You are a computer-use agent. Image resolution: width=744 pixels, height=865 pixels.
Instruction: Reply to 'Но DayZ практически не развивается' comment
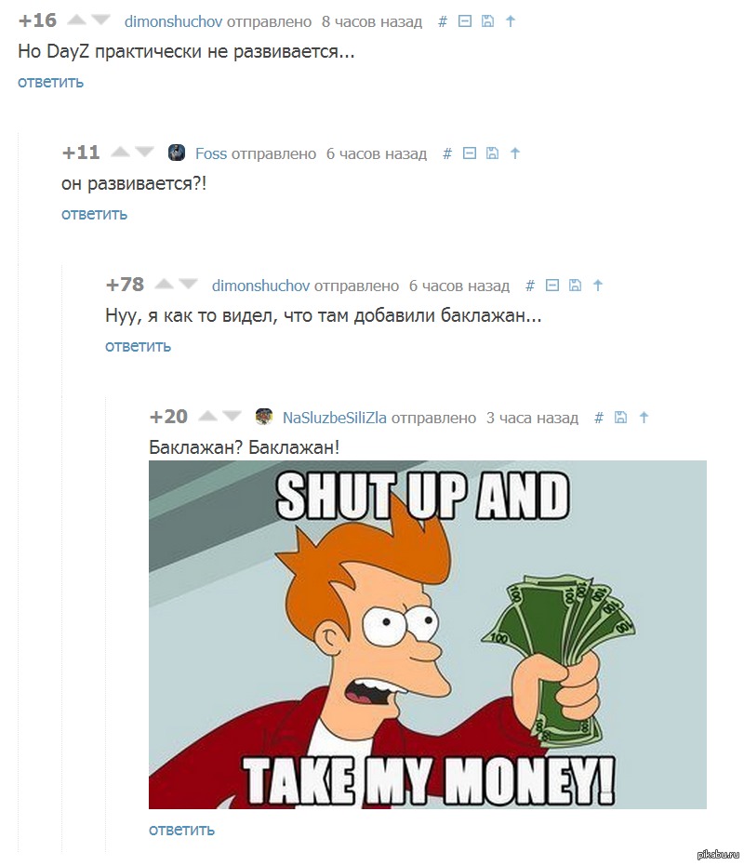[51, 82]
